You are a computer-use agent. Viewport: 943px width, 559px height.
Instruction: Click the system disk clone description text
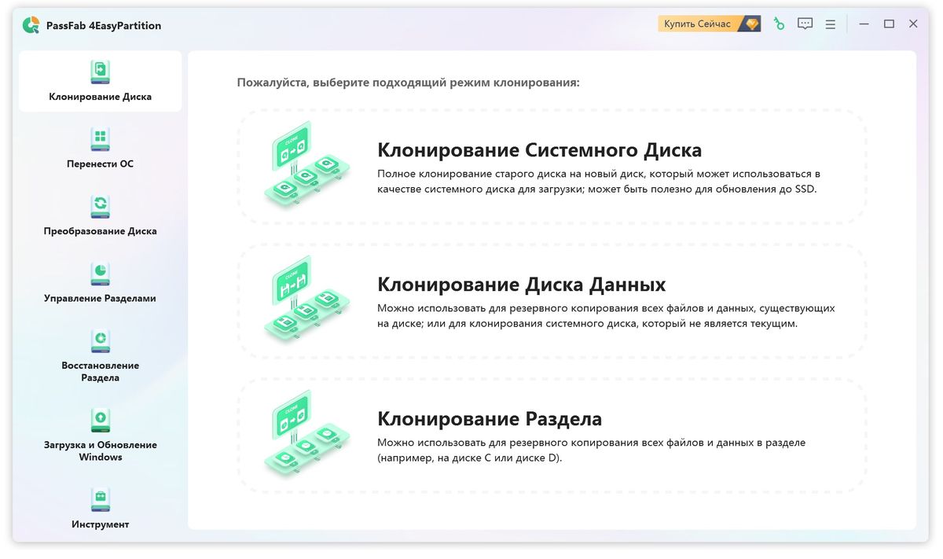click(x=599, y=182)
